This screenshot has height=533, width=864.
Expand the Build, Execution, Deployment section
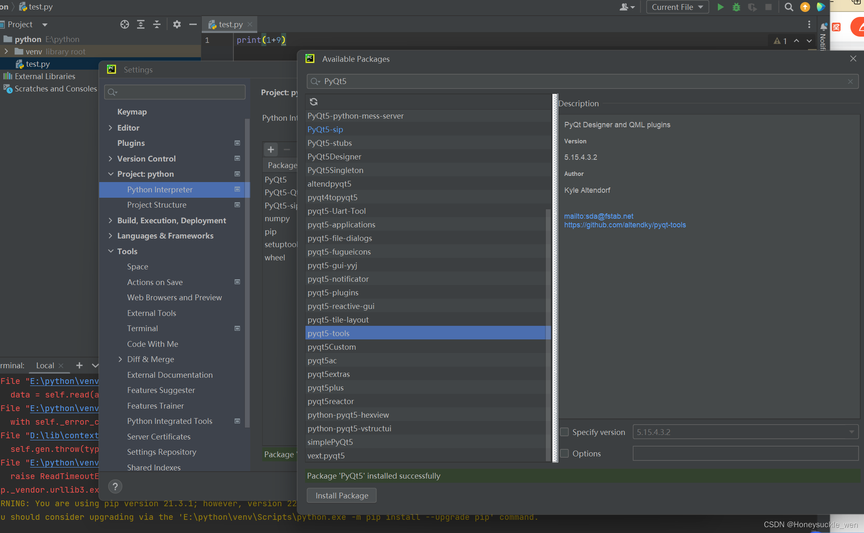point(110,220)
